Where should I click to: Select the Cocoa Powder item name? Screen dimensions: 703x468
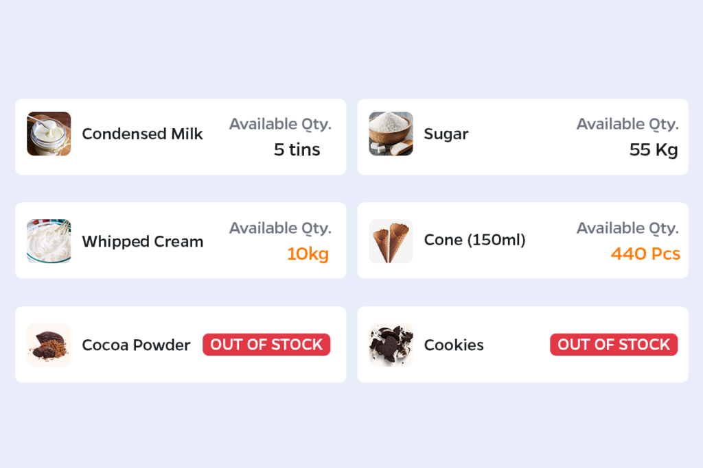[x=136, y=345]
